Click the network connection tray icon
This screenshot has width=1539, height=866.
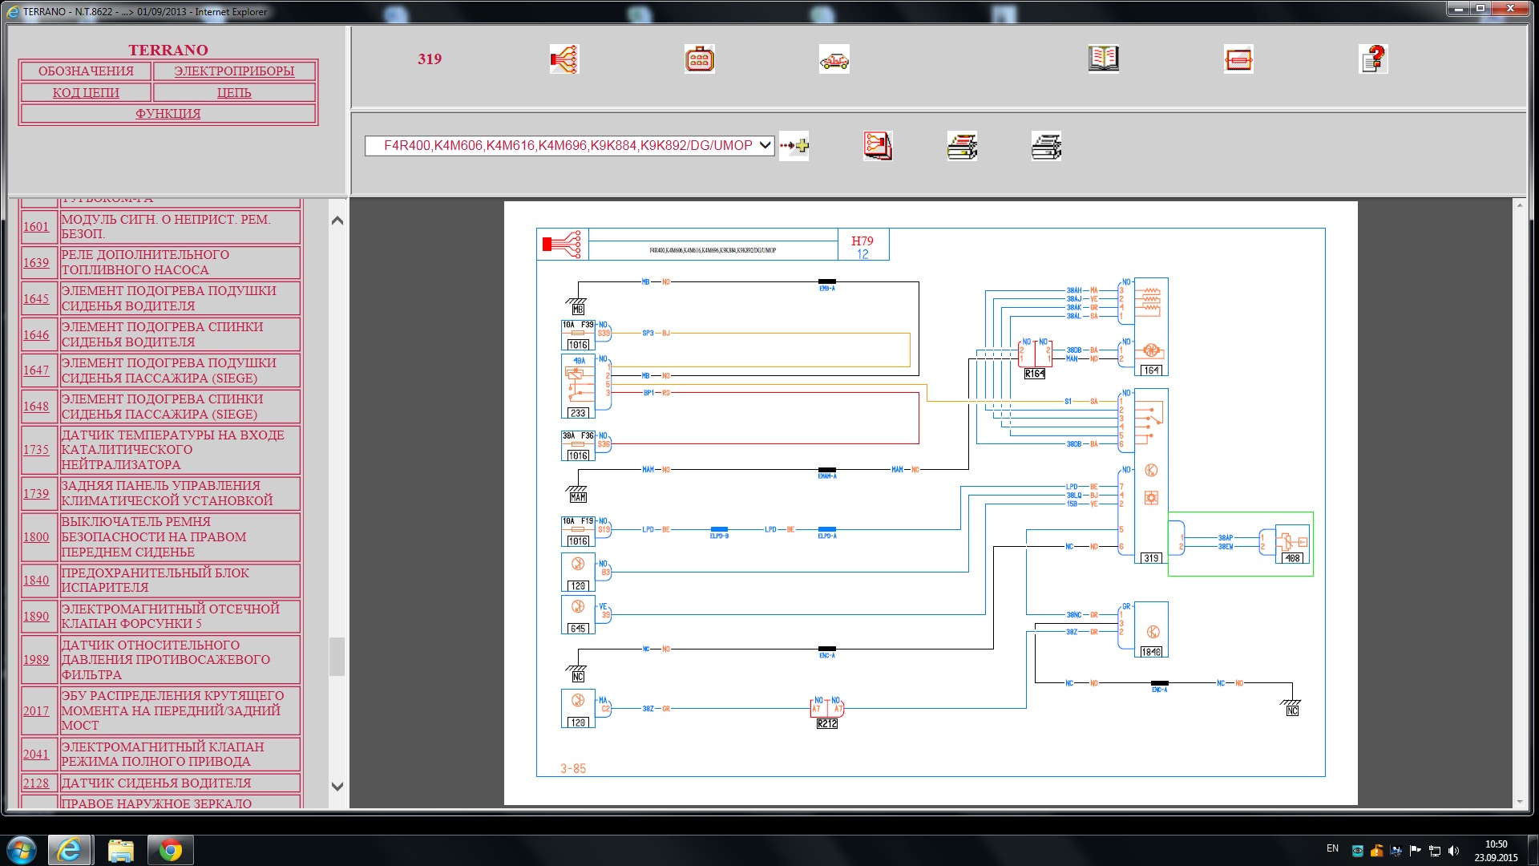pyautogui.click(x=1435, y=851)
